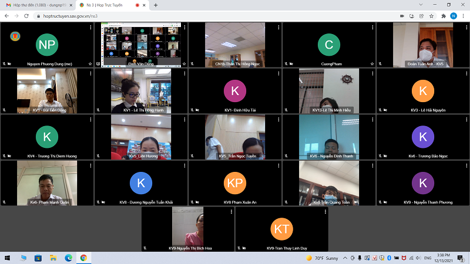
Task: Bookmark this page with the star icon
Action: [431, 16]
